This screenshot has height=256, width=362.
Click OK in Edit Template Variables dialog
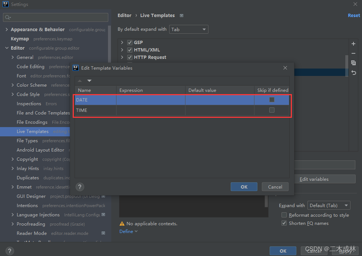tap(244, 187)
